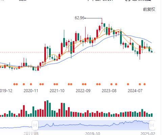The height and width of the screenshot is (135, 163).
Task: Click the 2023-08 date axis label
Action: [x=109, y=91]
